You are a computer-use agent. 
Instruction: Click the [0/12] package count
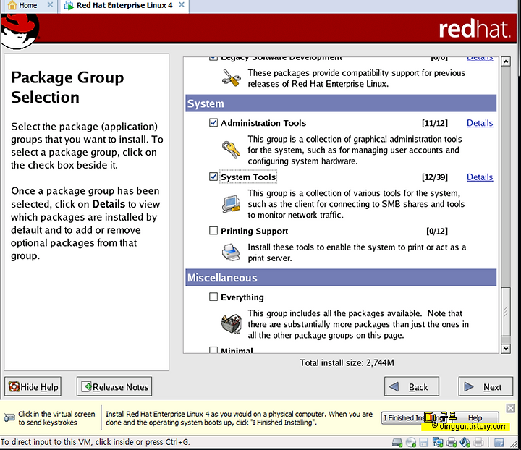pyautogui.click(x=437, y=231)
